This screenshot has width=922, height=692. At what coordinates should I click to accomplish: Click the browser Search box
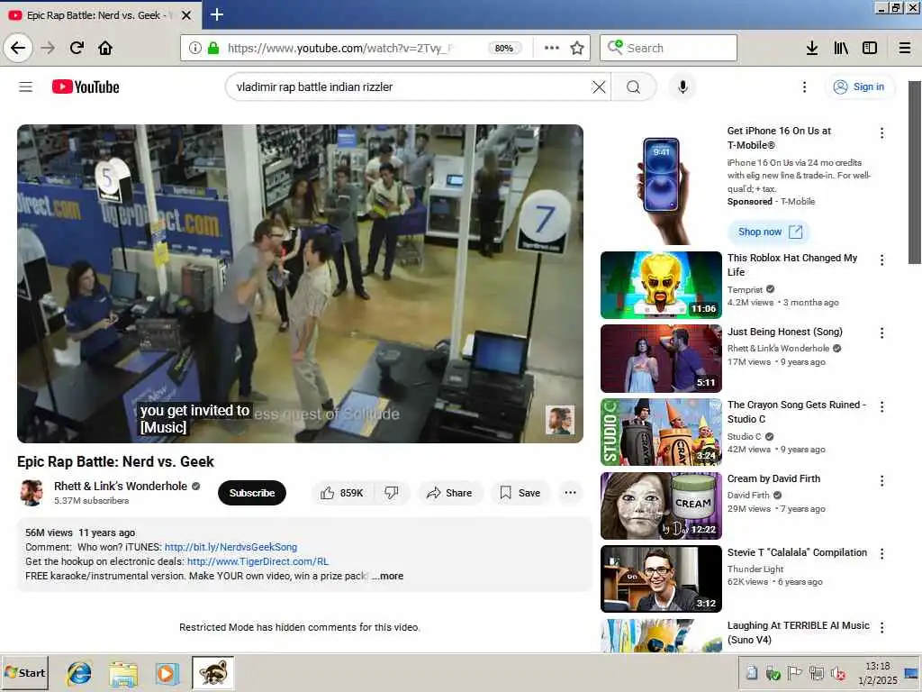pos(669,48)
